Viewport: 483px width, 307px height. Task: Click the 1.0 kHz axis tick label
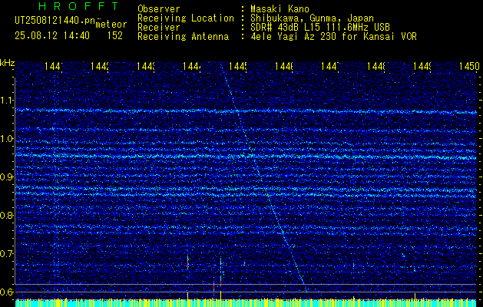tap(6, 139)
